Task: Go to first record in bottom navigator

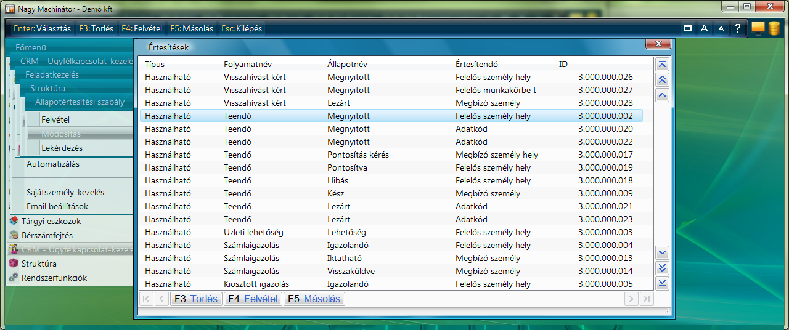Action: 147,299
